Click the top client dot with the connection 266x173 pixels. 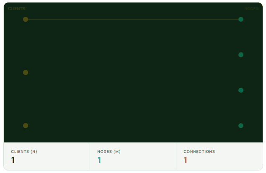pyautogui.click(x=26, y=19)
